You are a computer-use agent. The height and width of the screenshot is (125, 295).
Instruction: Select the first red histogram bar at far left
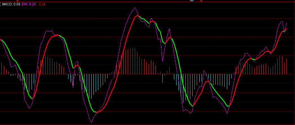[2, 68]
